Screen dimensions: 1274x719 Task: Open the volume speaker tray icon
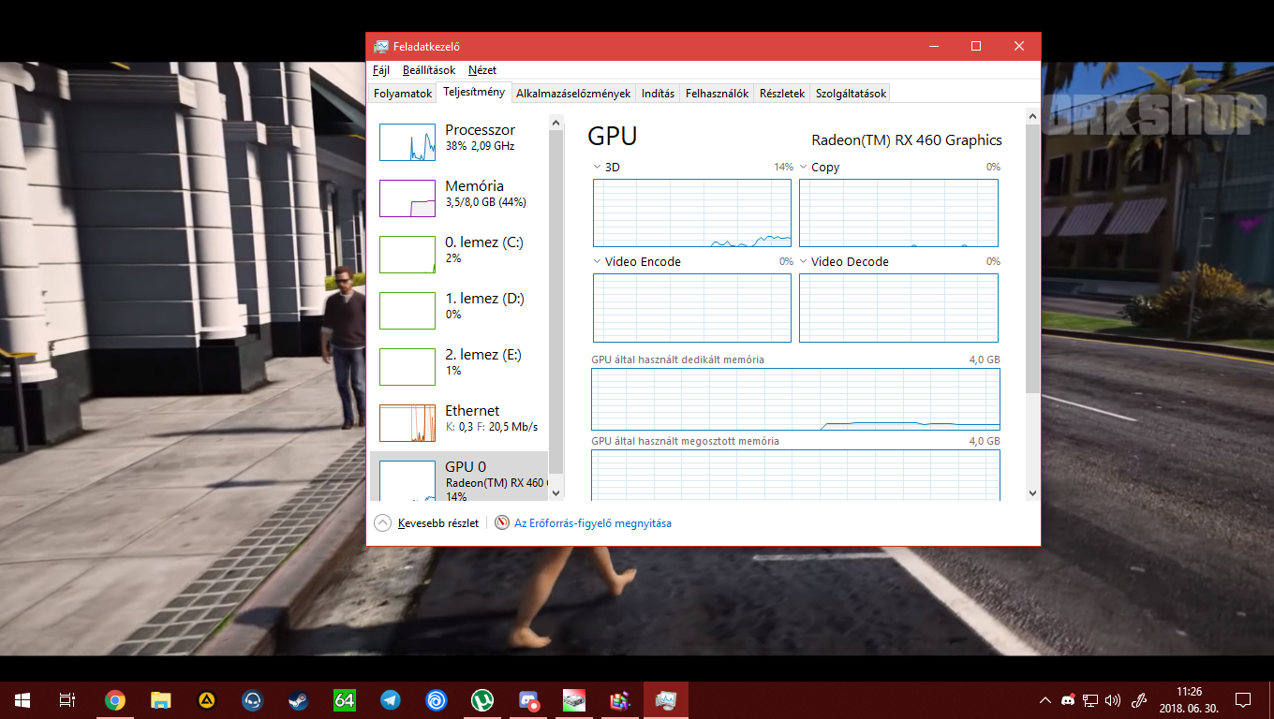1113,700
